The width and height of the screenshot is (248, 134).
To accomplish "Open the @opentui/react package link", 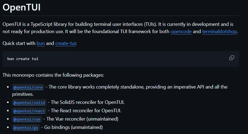I will [x=29, y=111].
